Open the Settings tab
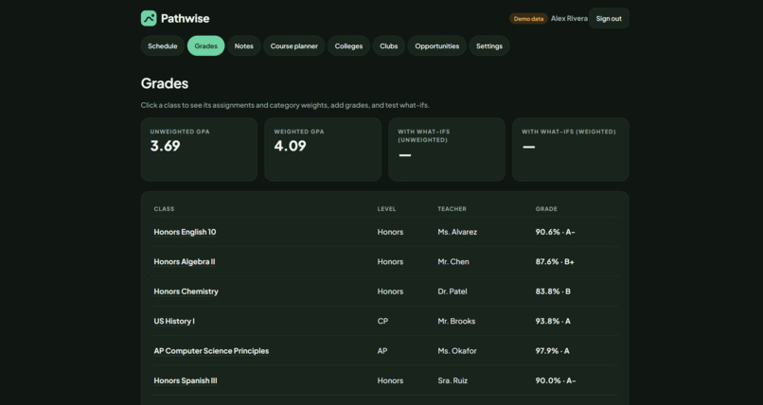This screenshot has width=763, height=405. tap(489, 45)
